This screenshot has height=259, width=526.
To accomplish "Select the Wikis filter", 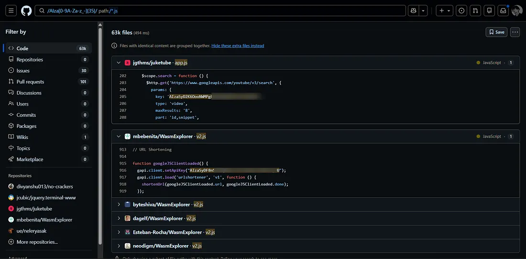I will [49, 137].
